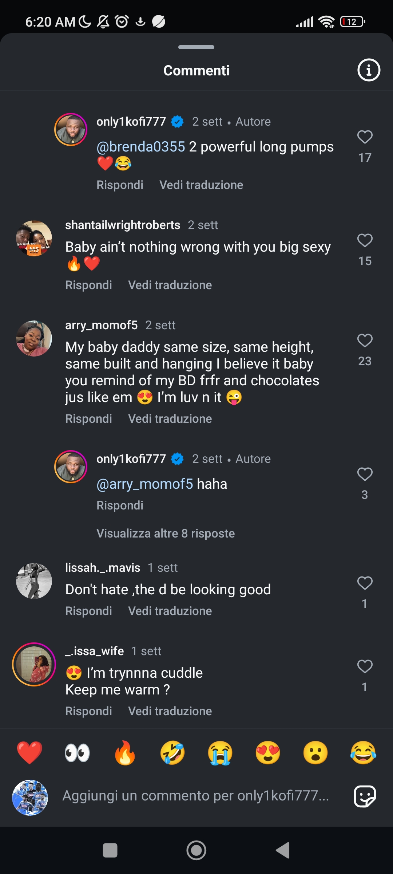The image size is (393, 874).
Task: Tap the sticker/GIF icon in comment box
Action: point(365,796)
